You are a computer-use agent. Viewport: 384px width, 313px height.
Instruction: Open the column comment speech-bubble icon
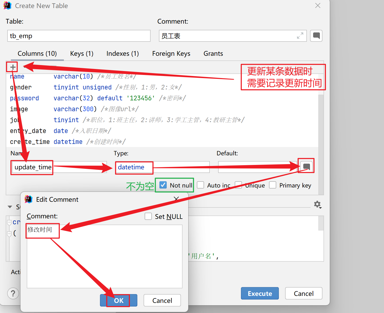[307, 167]
